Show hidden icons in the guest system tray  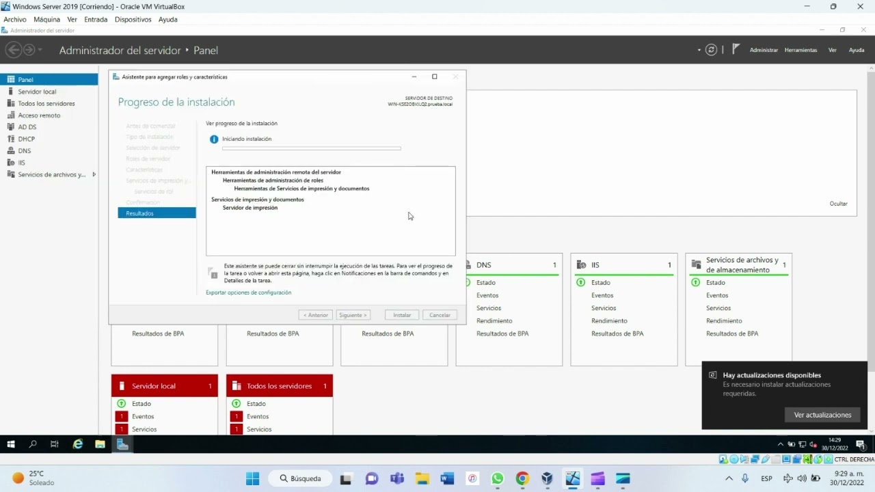pyautogui.click(x=781, y=444)
